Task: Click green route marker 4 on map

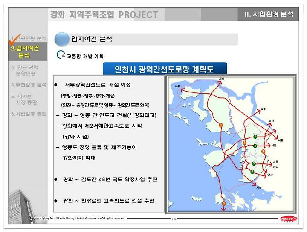Action: coord(252,172)
